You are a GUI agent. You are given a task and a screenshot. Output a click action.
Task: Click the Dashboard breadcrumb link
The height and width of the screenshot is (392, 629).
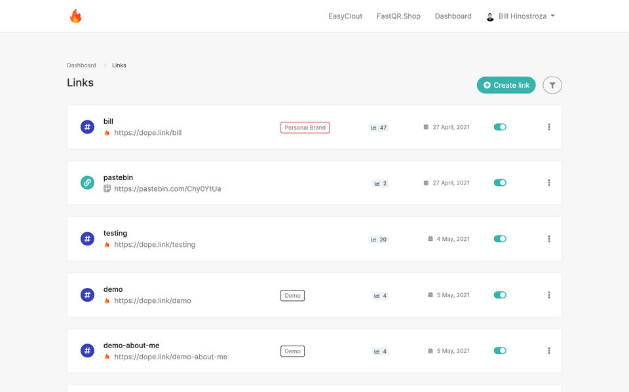click(x=81, y=65)
